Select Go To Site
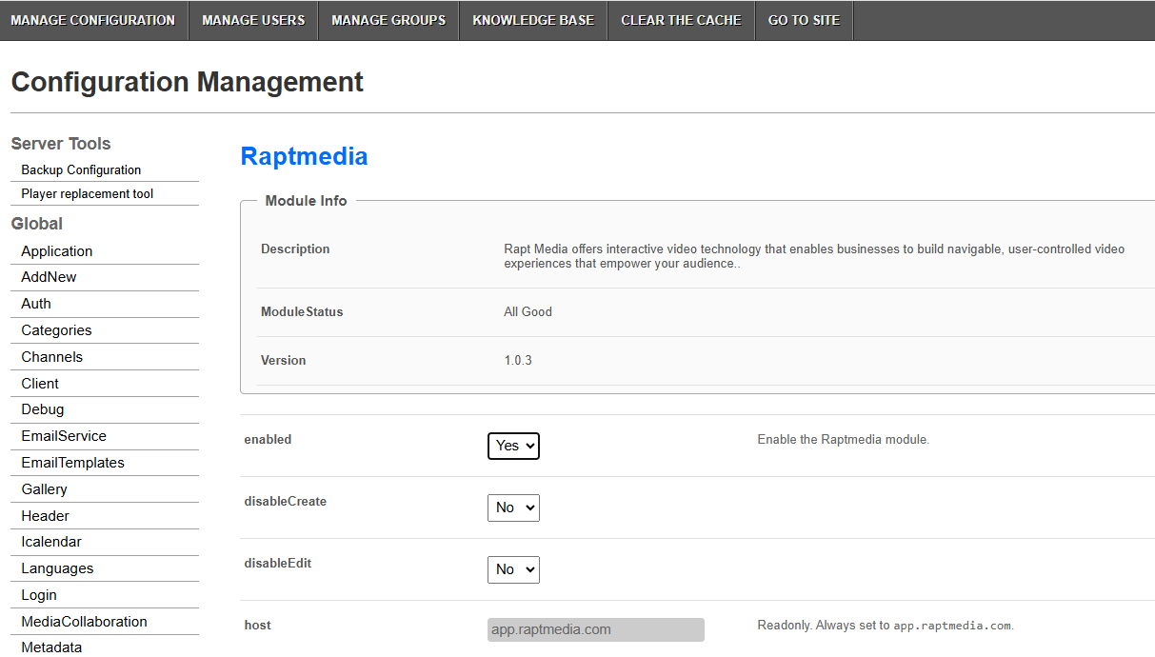 point(805,20)
